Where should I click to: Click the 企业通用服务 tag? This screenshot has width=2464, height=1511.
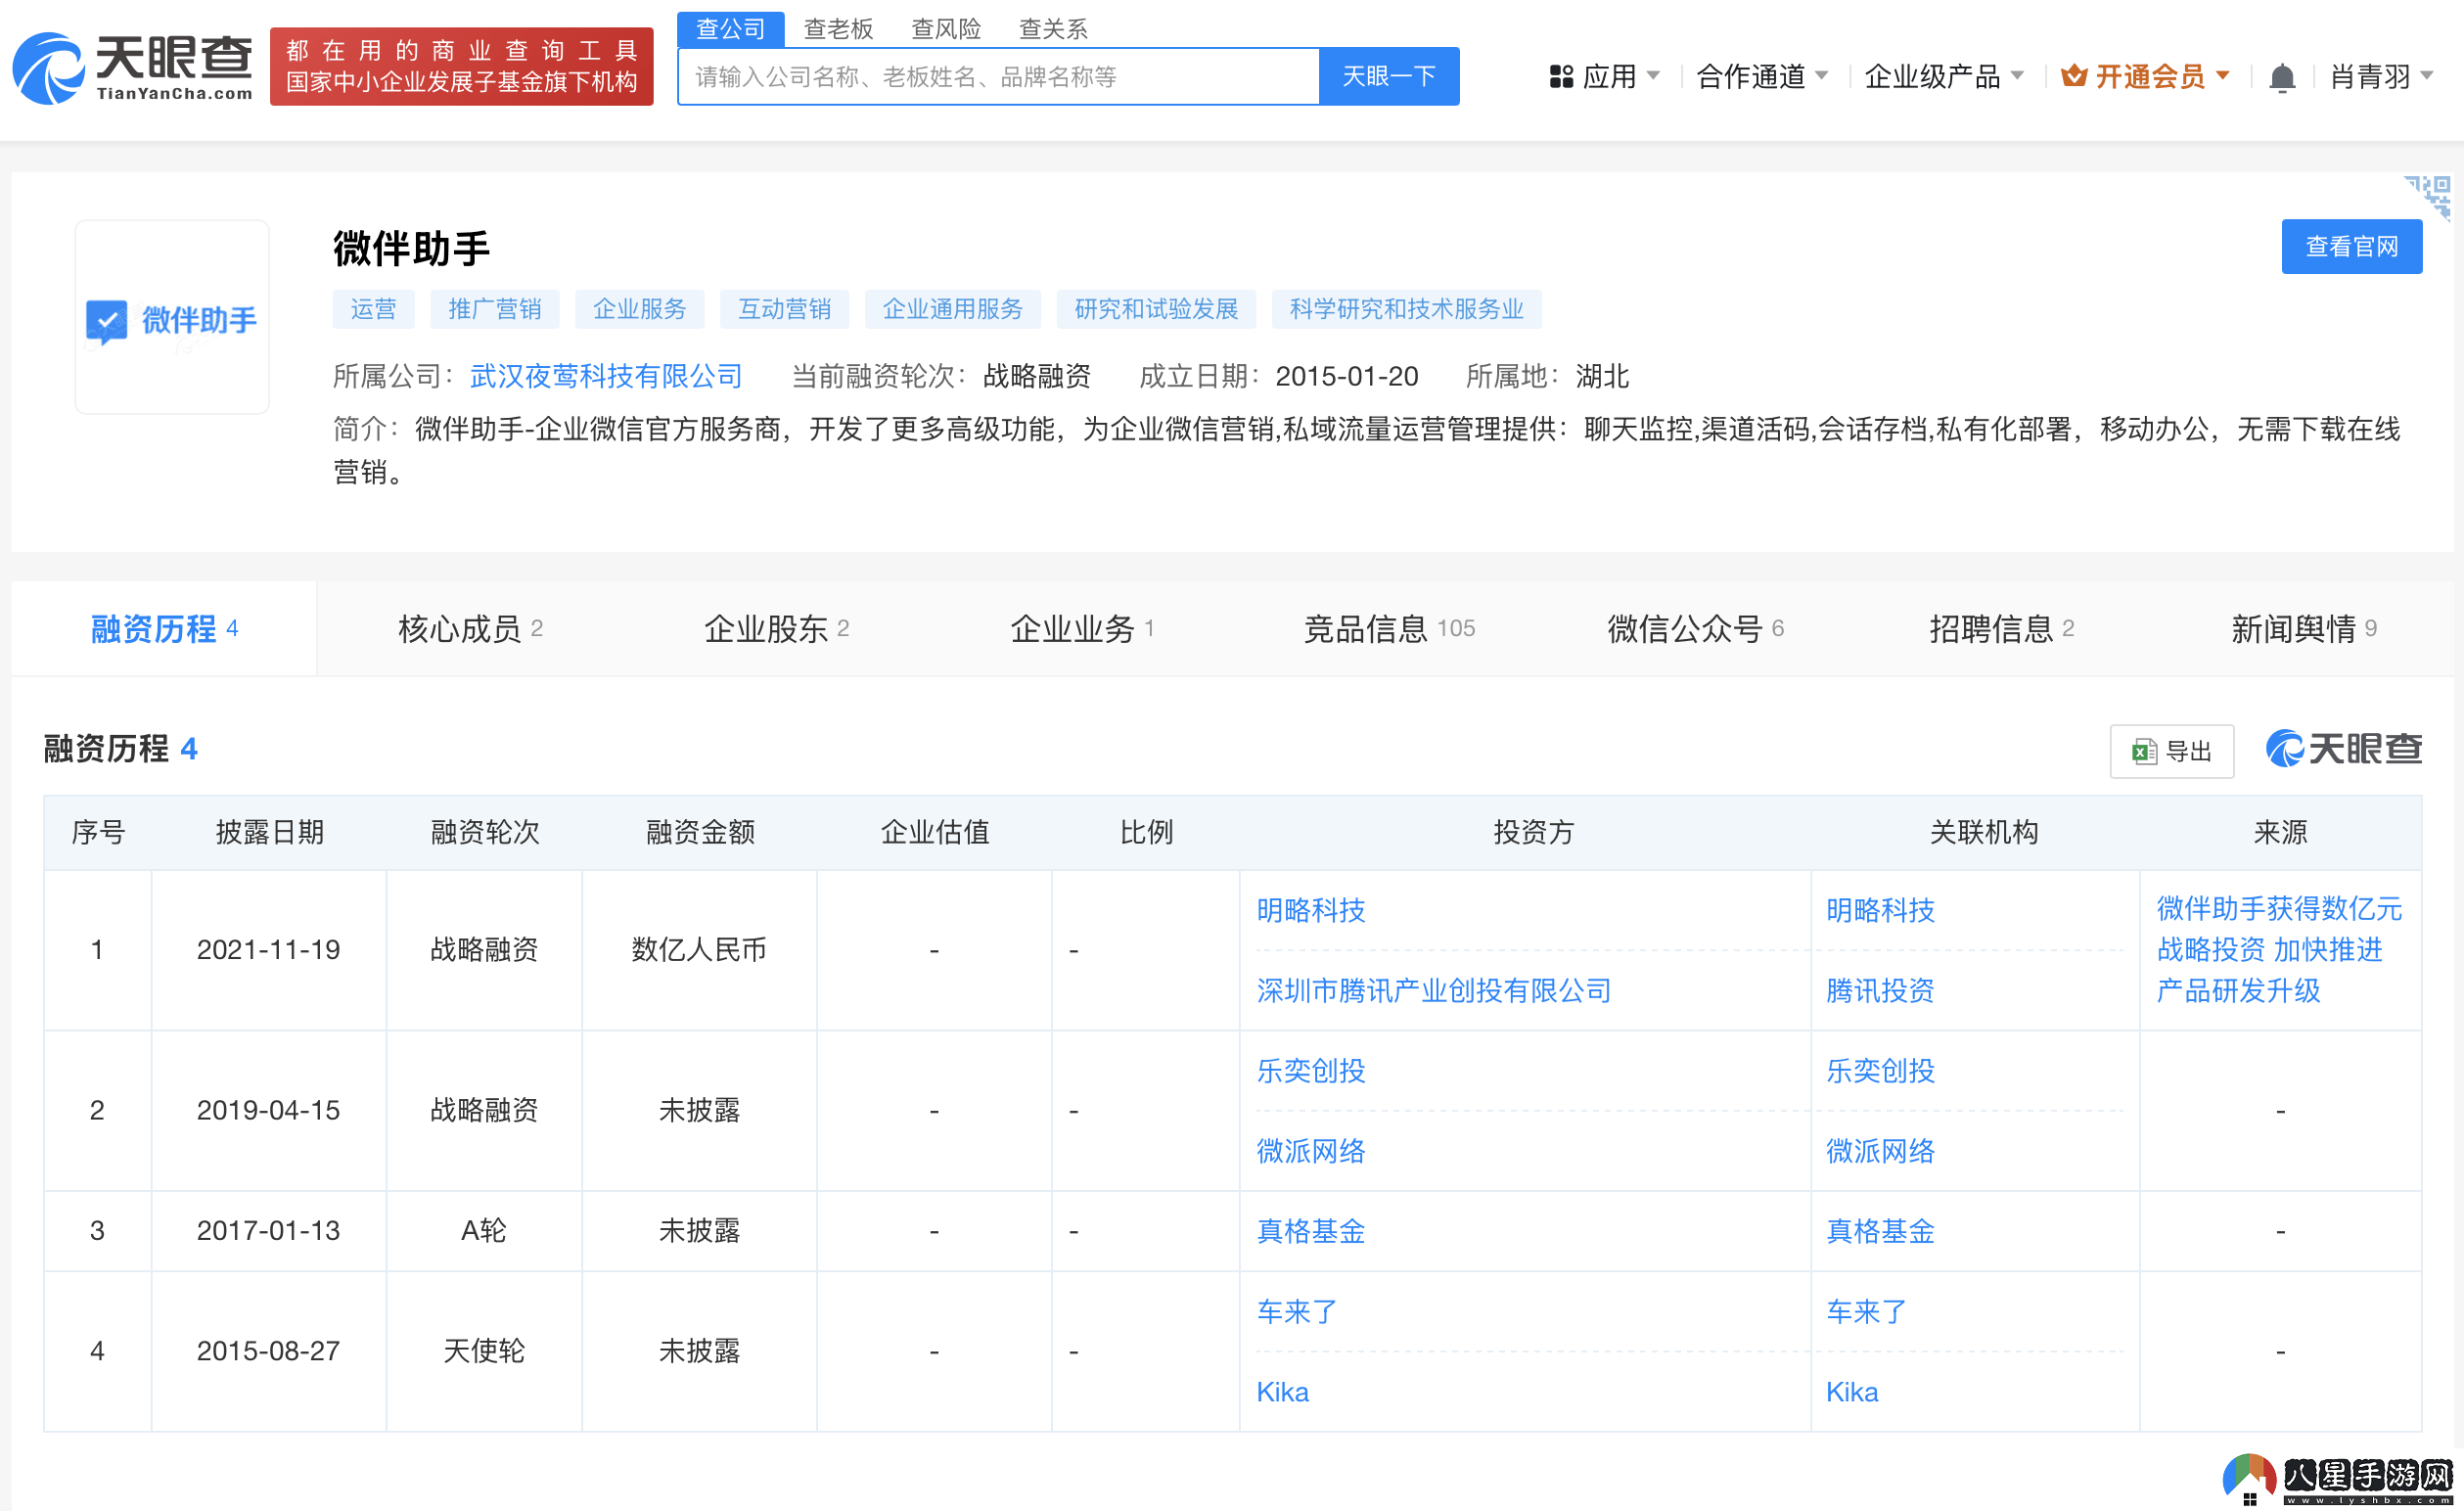tap(952, 309)
